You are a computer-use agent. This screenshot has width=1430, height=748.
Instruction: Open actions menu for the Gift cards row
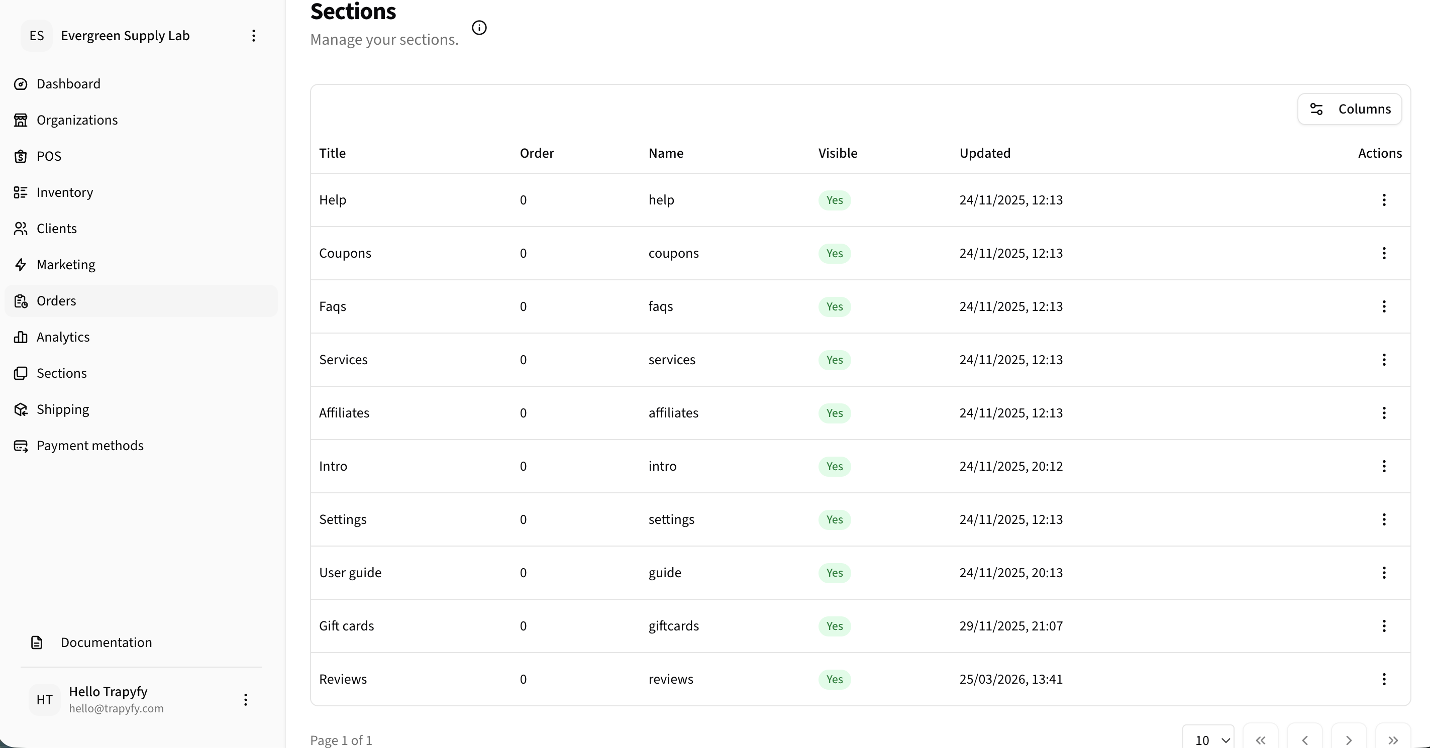pyautogui.click(x=1384, y=626)
